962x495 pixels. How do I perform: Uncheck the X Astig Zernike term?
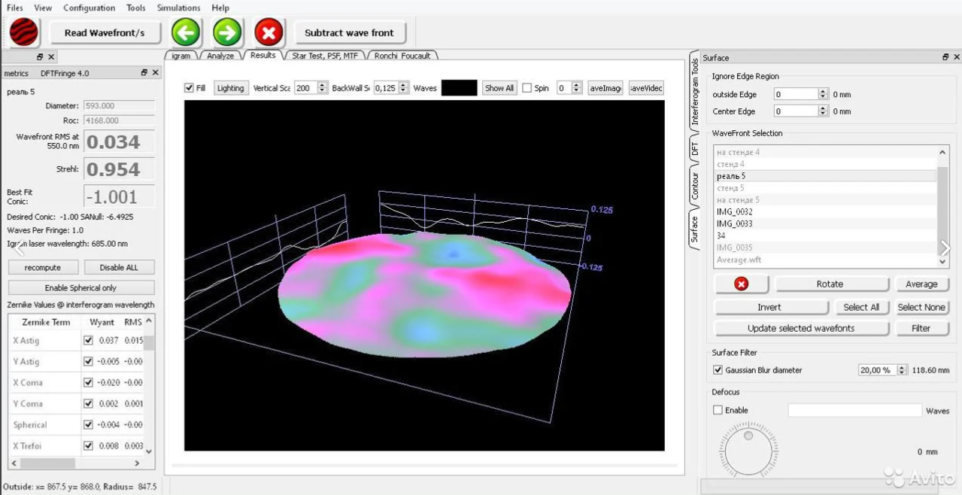[88, 340]
